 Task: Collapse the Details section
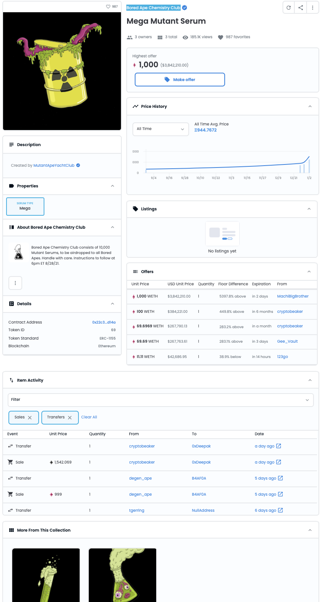113,304
